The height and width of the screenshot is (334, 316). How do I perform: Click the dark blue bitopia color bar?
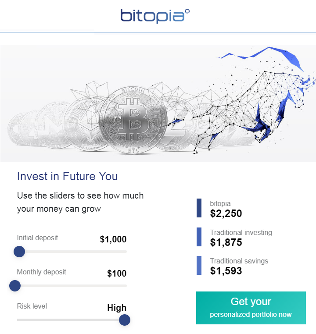199,208
